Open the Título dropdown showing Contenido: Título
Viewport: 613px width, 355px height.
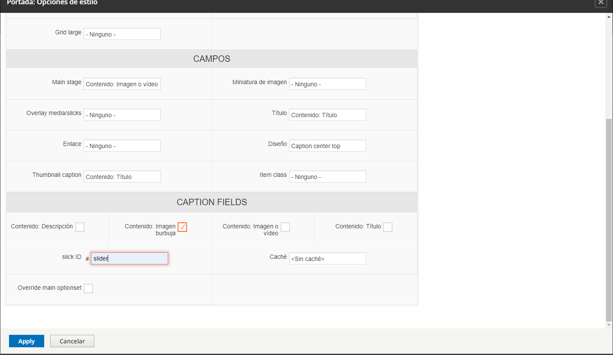tap(327, 115)
